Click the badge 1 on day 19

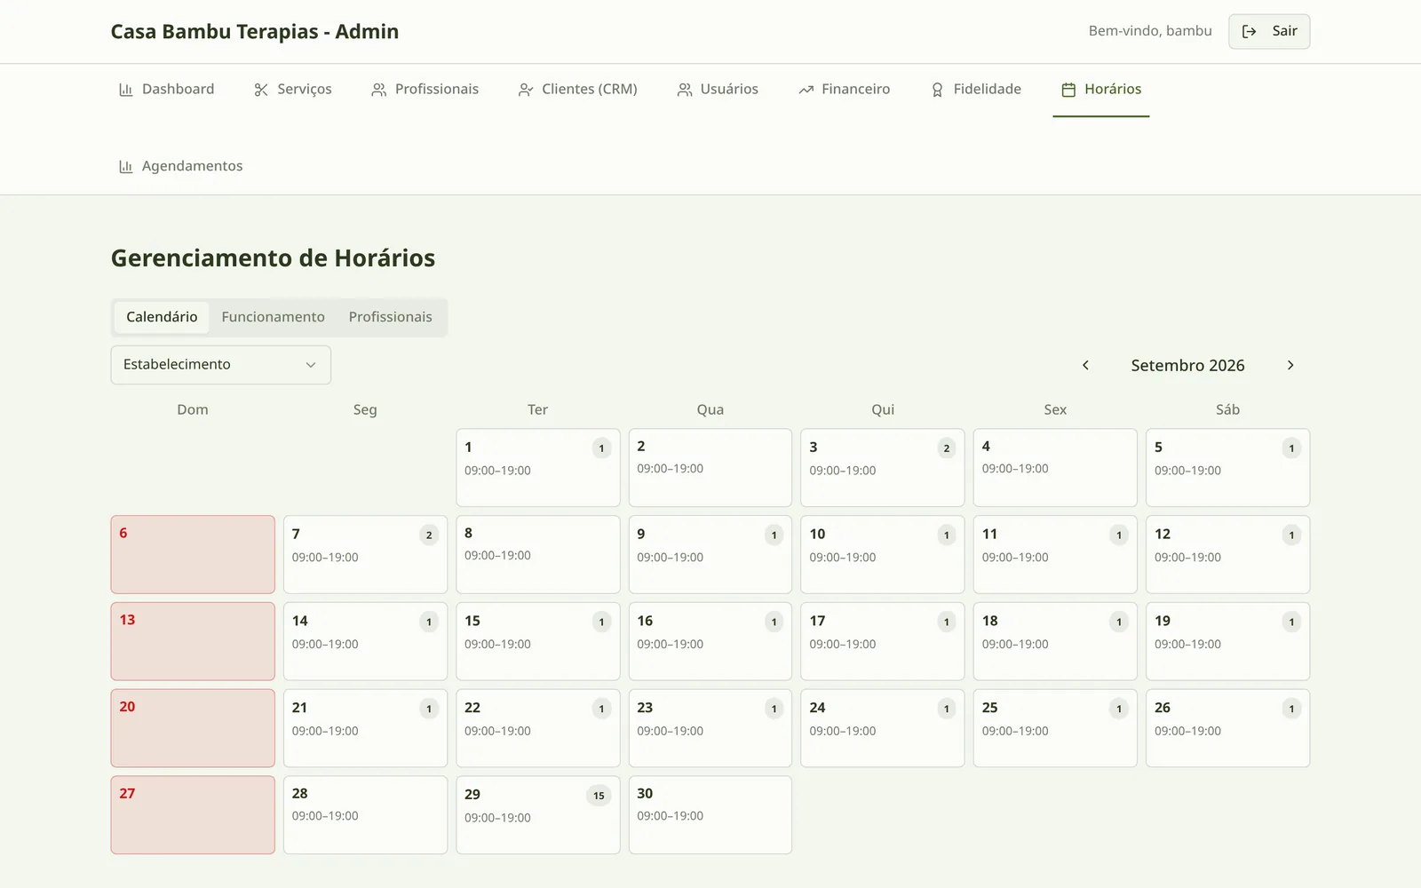1291,622
